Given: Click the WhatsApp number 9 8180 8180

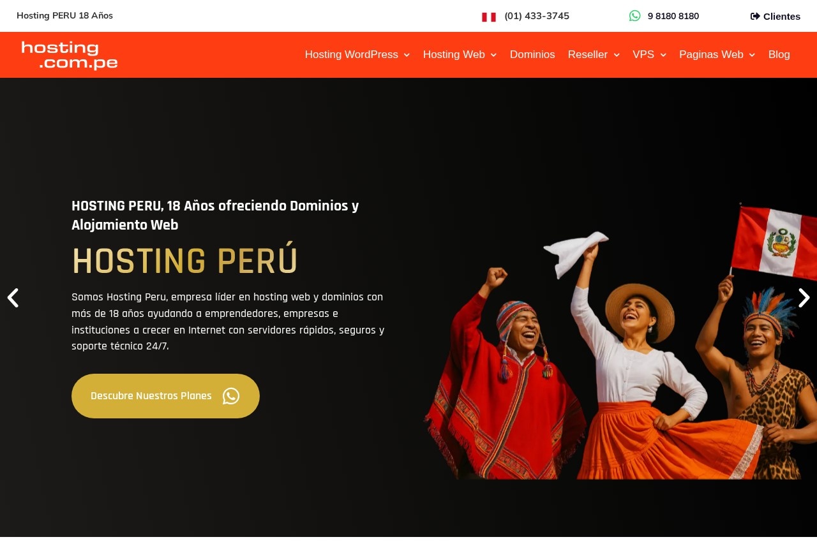Looking at the screenshot, I should tap(673, 16).
